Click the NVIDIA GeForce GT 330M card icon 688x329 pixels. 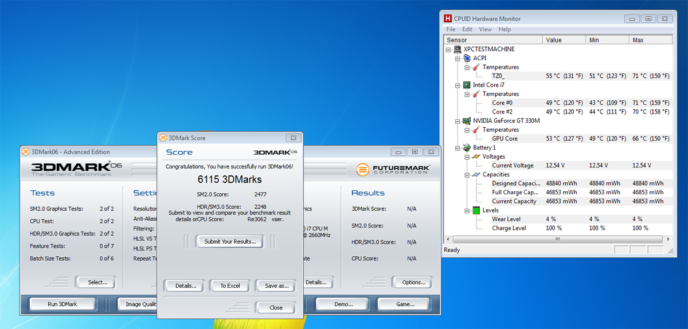(467, 121)
